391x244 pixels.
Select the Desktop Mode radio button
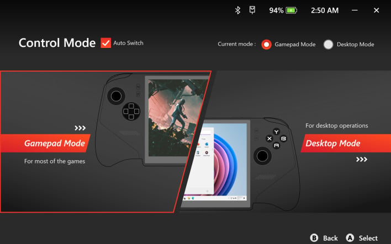coord(328,45)
